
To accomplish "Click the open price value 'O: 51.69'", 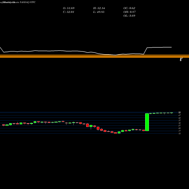I will click(x=69, y=8).
